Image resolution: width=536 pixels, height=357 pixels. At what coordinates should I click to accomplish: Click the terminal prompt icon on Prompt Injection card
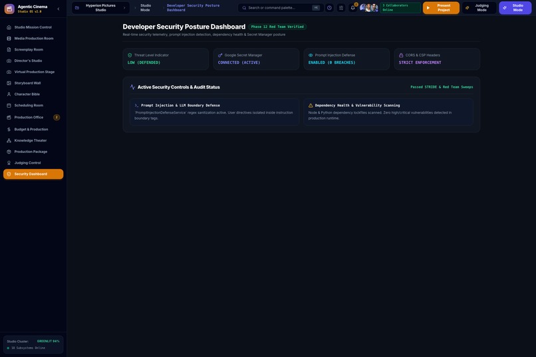click(x=136, y=106)
